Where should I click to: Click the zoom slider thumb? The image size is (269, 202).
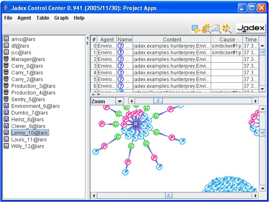158,101
